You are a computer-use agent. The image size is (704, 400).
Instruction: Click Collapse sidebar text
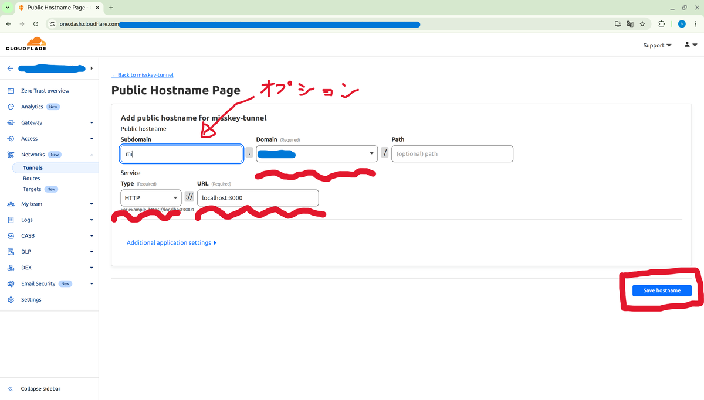click(x=40, y=388)
